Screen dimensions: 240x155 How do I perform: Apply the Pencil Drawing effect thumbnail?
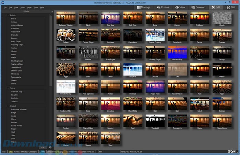pyautogui.click(x=66, y=87)
